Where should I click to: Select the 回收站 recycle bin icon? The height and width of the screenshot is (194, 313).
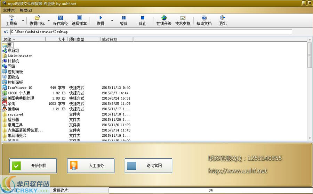tap(5, 77)
